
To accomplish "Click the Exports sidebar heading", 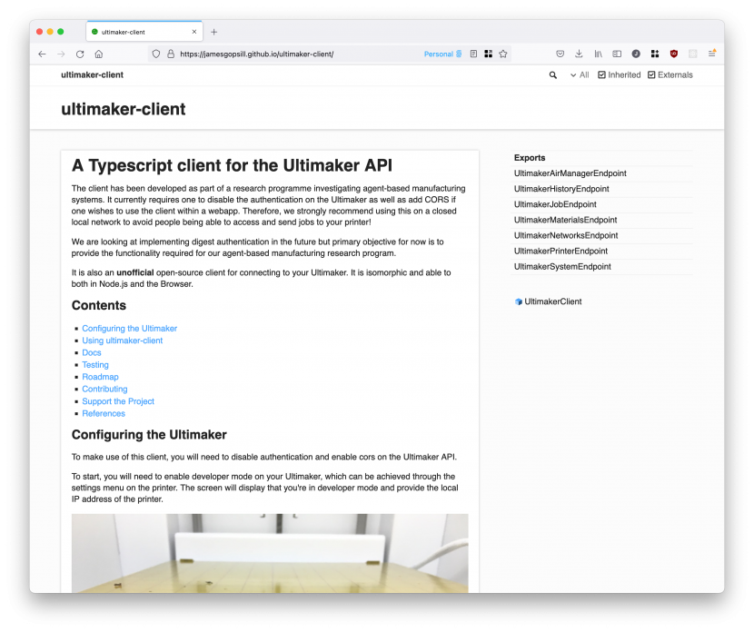I will (x=530, y=158).
